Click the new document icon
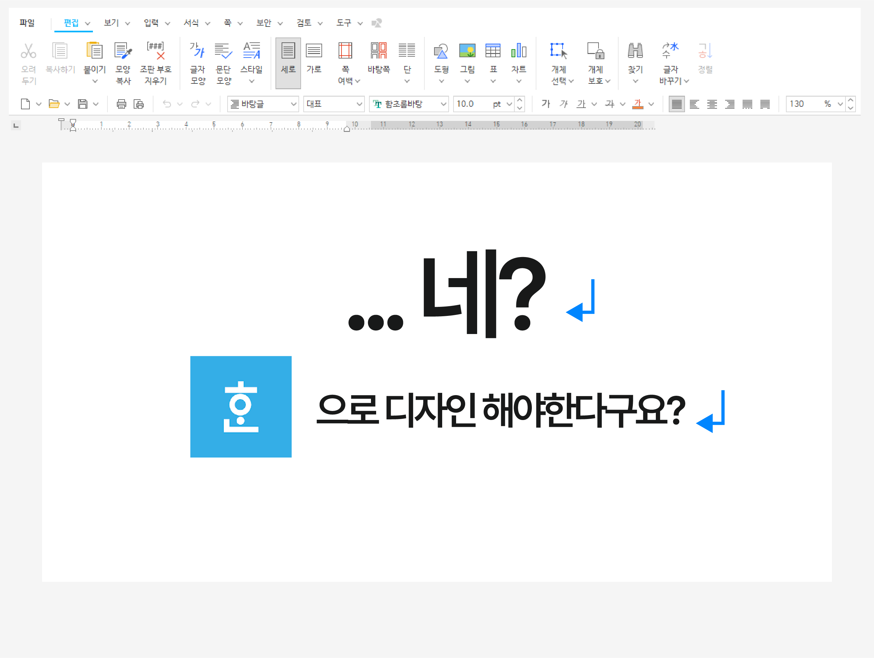Viewport: 874px width, 658px height. click(25, 104)
